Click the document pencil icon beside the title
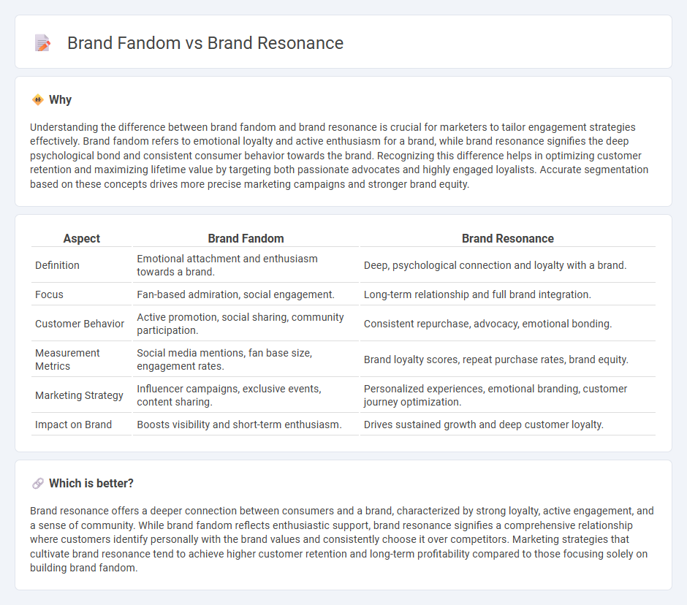 (x=42, y=43)
